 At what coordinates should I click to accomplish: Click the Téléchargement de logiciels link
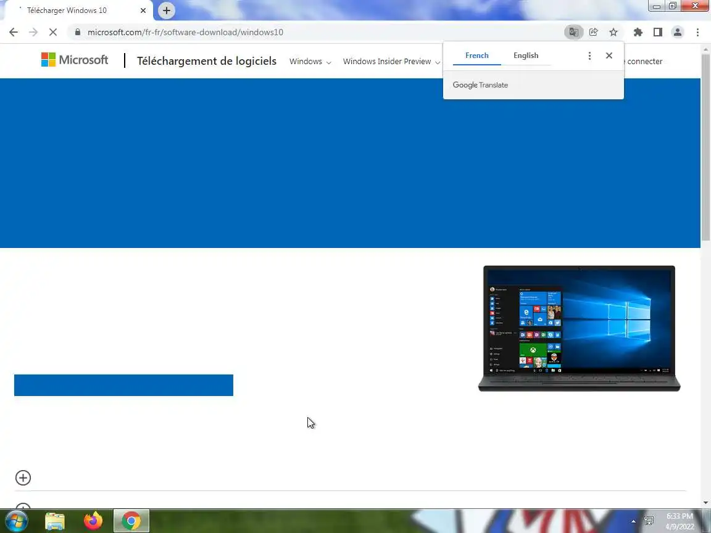pos(207,60)
